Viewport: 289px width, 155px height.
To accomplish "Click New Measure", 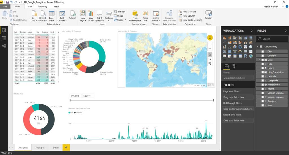I will (187, 12).
